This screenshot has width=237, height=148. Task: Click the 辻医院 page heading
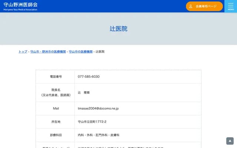[118, 28]
